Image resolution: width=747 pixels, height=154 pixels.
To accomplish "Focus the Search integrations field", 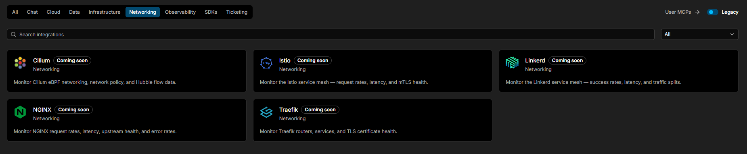I will 331,34.
